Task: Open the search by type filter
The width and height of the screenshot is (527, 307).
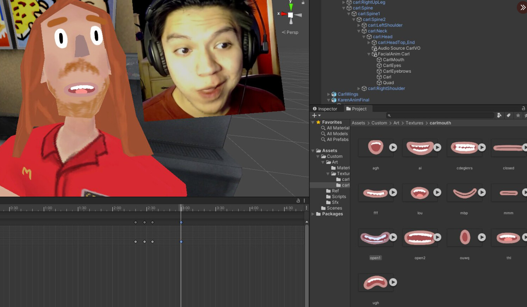Action: (499, 115)
